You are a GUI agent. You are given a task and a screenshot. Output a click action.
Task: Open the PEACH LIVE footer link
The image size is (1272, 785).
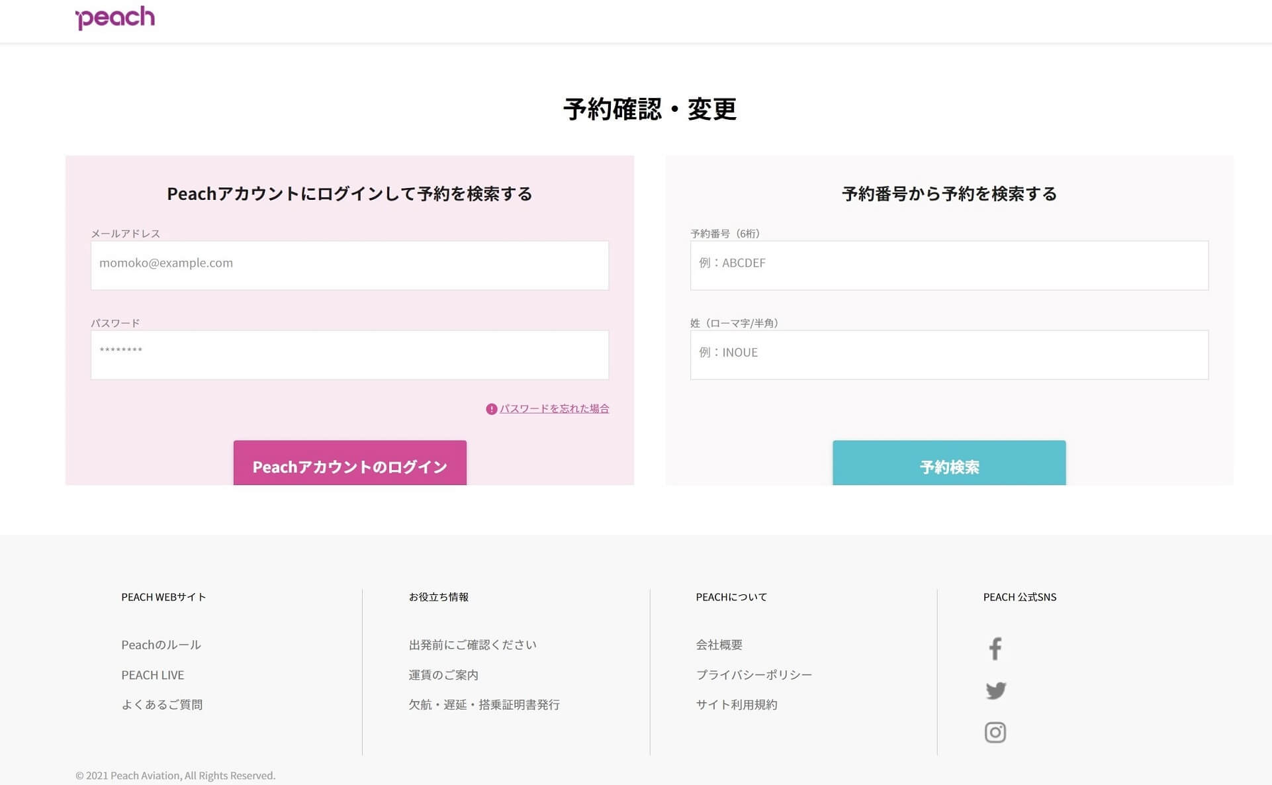pyautogui.click(x=153, y=675)
